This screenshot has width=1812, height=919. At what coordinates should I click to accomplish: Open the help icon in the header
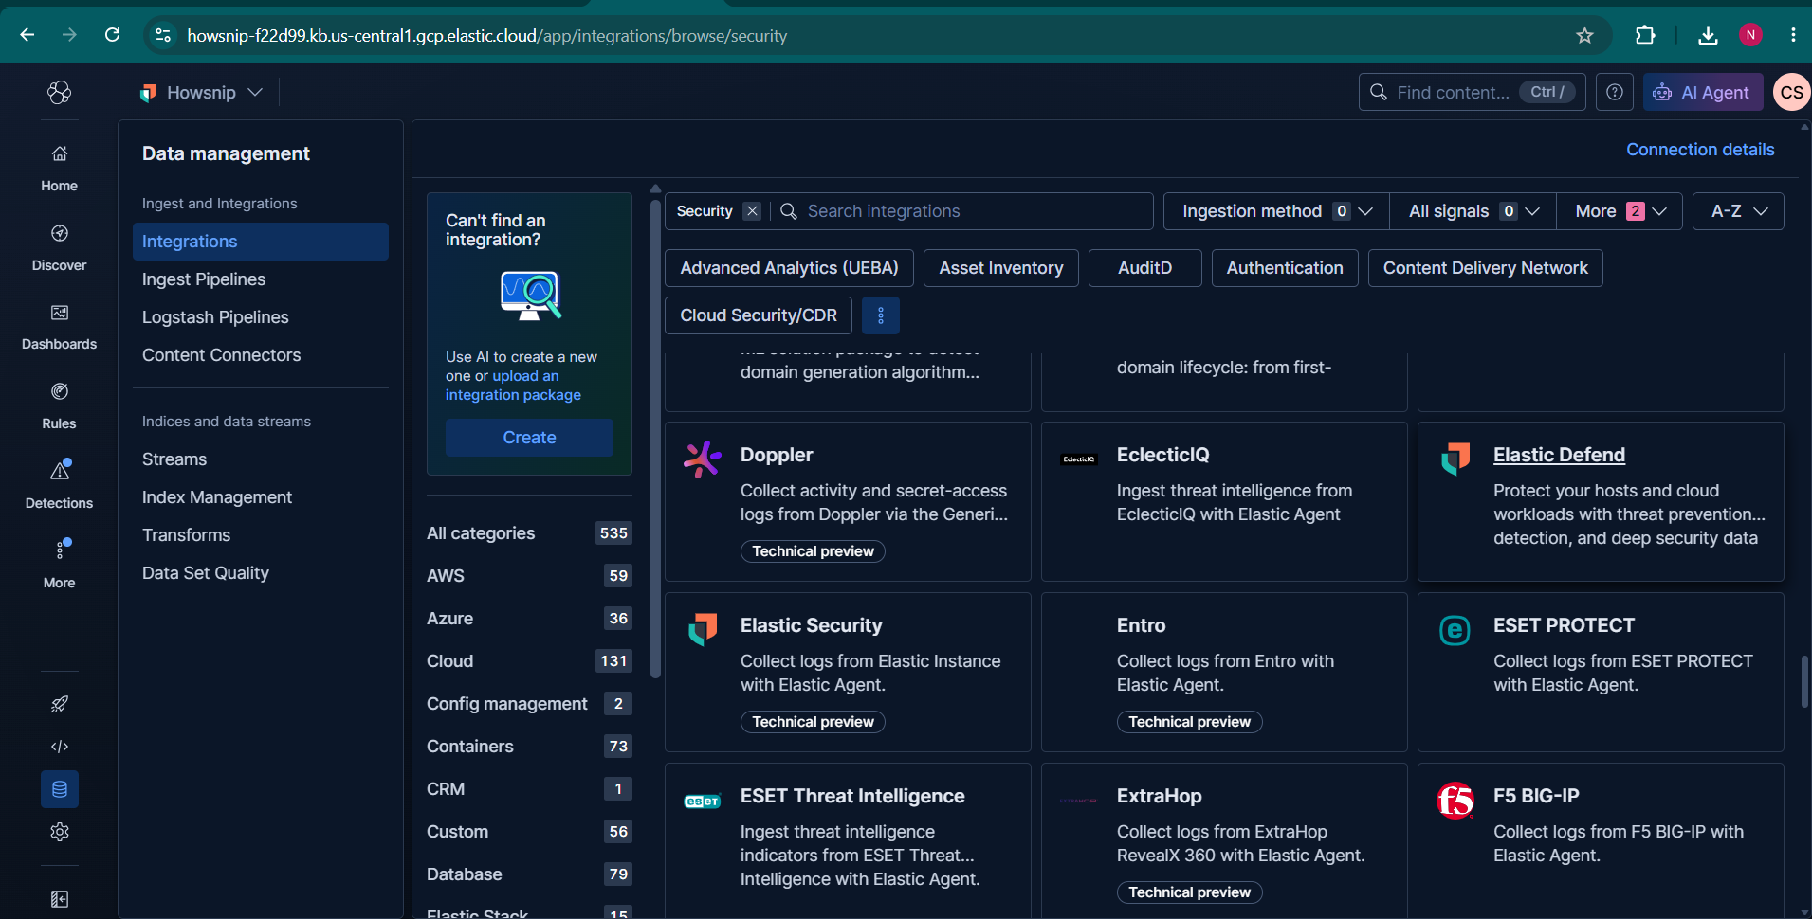(1615, 92)
